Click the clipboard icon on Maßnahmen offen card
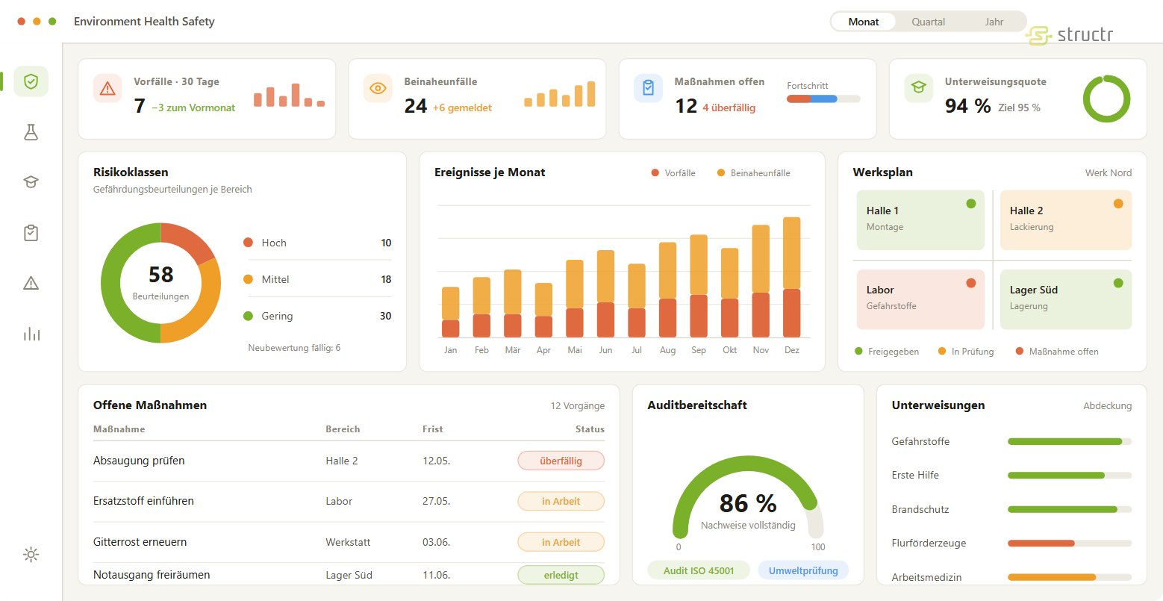The image size is (1163, 601). pos(648,88)
